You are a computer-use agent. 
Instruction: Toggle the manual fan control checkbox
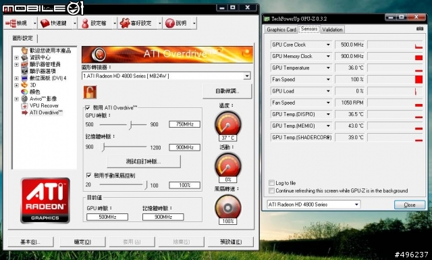(x=88, y=175)
